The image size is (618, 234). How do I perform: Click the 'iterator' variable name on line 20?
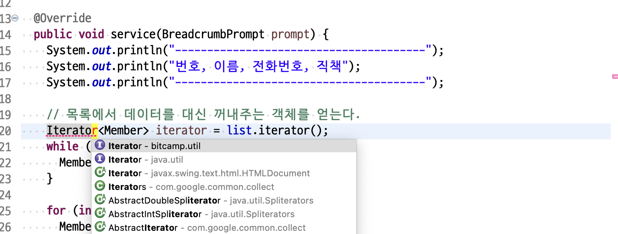(181, 131)
